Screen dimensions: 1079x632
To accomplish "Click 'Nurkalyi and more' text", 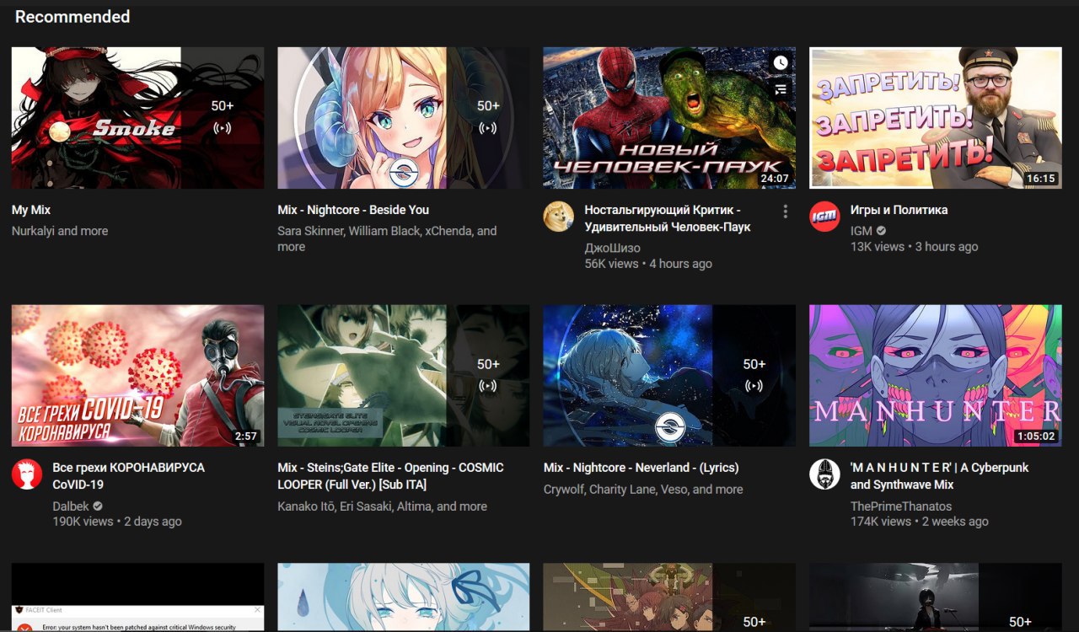I will click(60, 231).
